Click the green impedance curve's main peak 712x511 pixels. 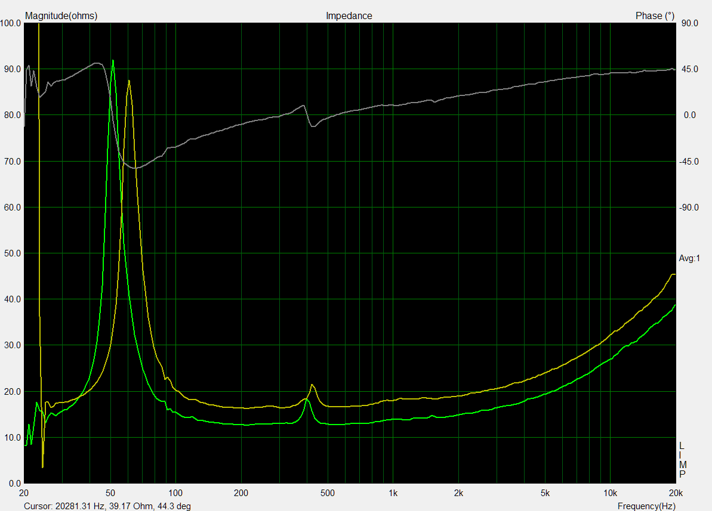(113, 60)
